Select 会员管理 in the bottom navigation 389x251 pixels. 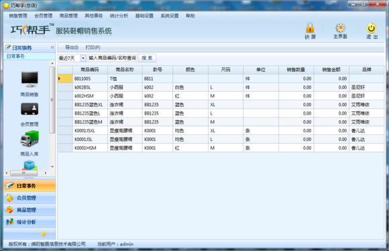(30, 198)
